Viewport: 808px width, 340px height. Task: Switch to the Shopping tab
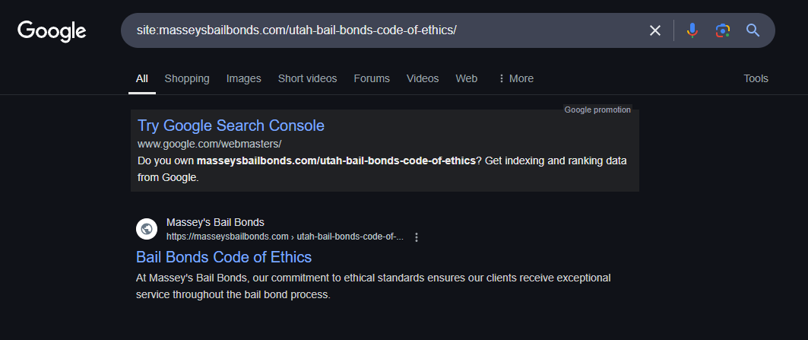tap(187, 79)
